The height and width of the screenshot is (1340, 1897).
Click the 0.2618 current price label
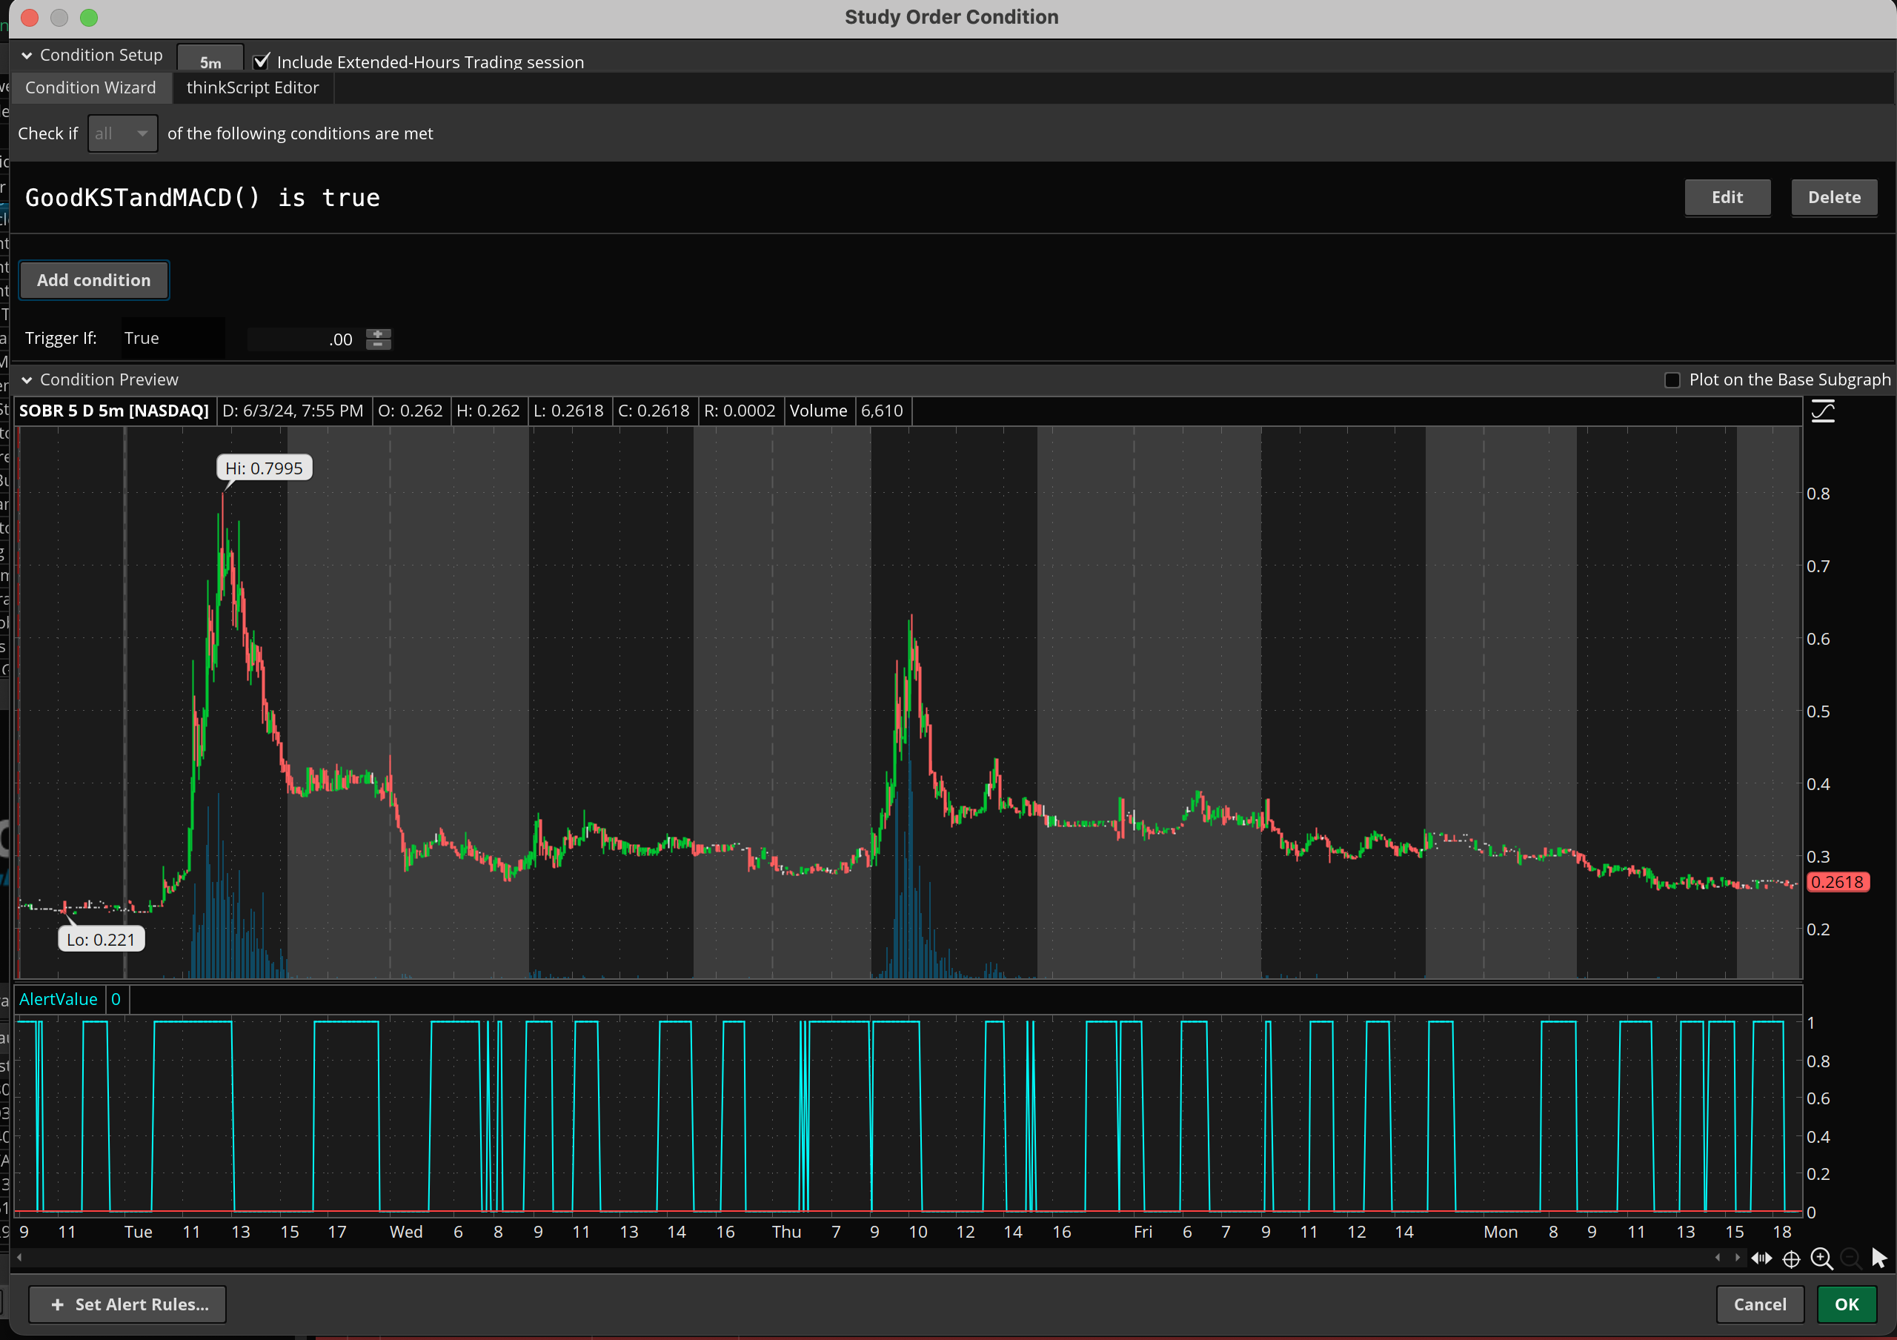tap(1838, 882)
